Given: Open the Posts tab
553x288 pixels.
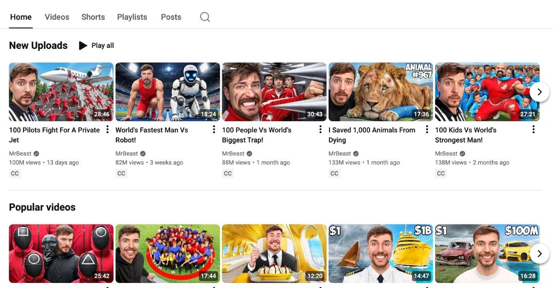Looking at the screenshot, I should pyautogui.click(x=171, y=17).
